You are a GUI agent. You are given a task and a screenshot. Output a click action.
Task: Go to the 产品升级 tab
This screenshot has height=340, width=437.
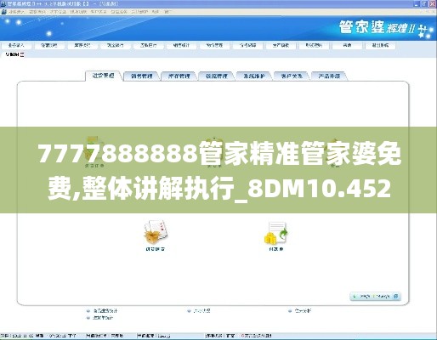(329, 76)
